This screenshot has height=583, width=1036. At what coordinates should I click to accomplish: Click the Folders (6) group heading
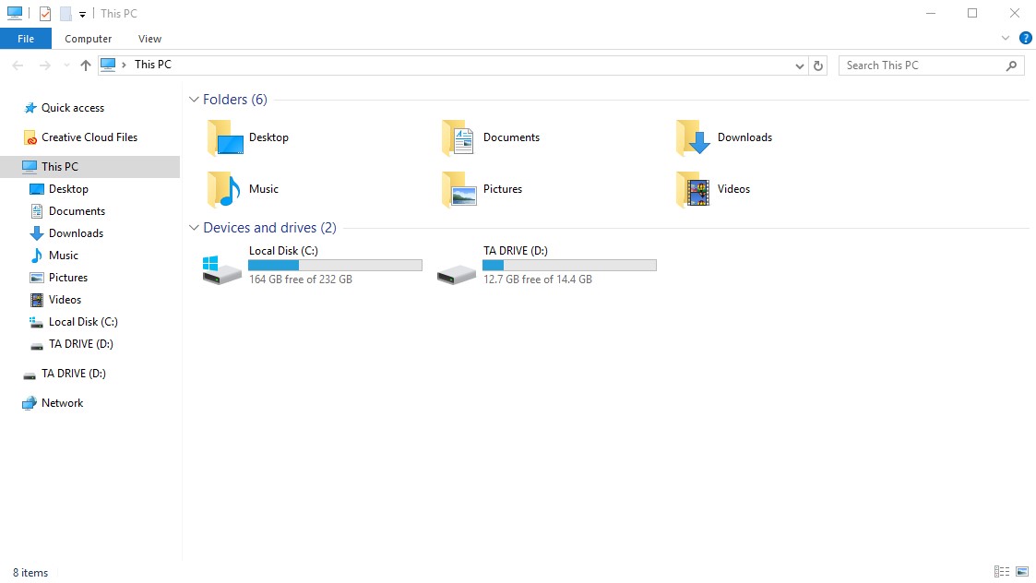[x=235, y=99]
